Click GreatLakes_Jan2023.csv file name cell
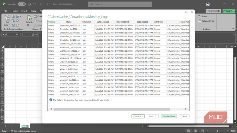This screenshot has height=133, width=237. (70, 26)
